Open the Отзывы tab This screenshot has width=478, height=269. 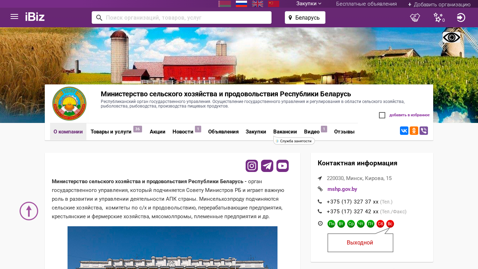point(344,132)
